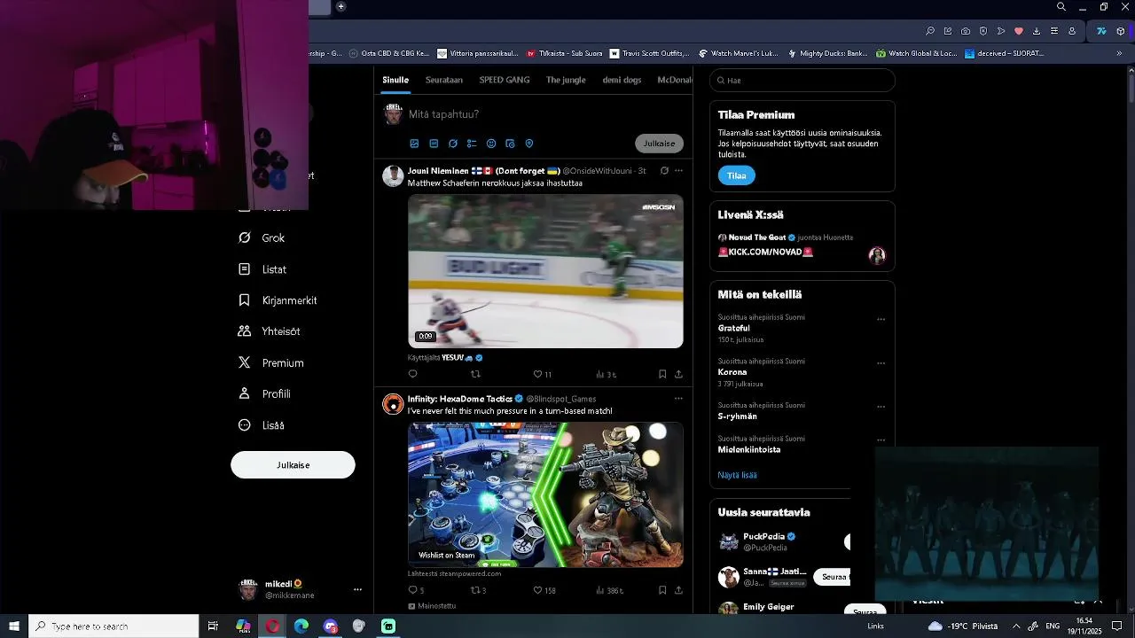
Task: Open the browser account profile icon
Action: (x=1072, y=31)
